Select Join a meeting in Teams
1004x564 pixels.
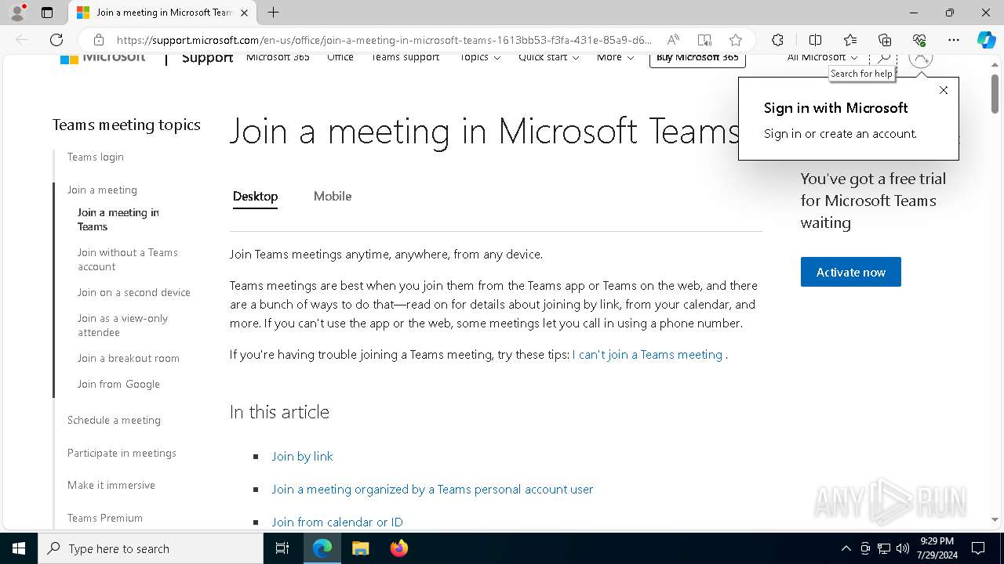point(118,219)
